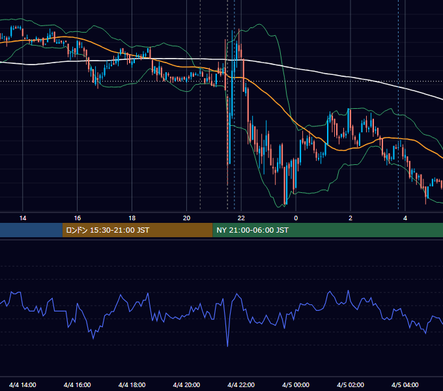Click the 4/4 16:00 label on indicator axis

pyautogui.click(x=77, y=384)
